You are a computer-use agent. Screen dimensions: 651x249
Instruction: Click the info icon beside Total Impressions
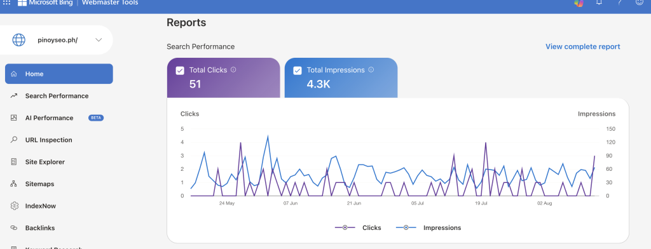click(371, 70)
